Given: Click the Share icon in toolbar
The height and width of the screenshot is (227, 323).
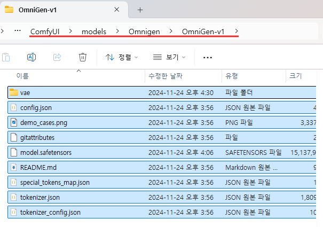Looking at the screenshot, I should click(57, 57).
